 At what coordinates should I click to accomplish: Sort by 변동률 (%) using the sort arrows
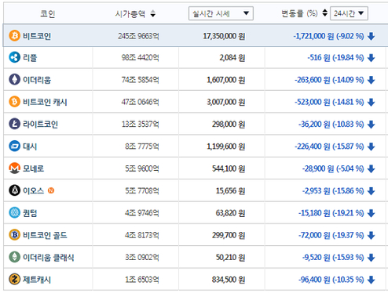click(x=324, y=13)
